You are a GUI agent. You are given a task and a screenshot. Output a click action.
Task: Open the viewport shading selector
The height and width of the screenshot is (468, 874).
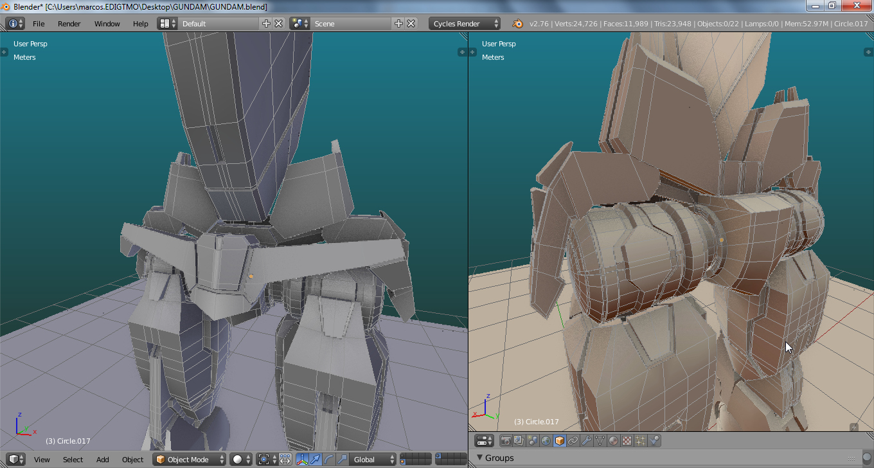[241, 460]
